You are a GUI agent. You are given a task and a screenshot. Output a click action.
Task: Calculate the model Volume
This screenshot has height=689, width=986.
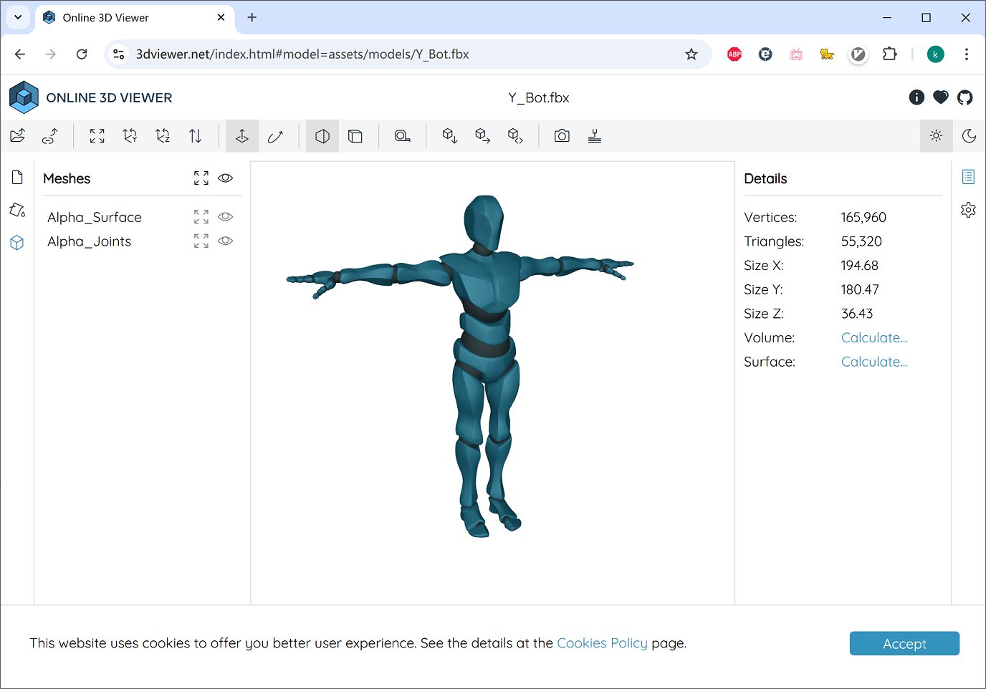pos(874,337)
